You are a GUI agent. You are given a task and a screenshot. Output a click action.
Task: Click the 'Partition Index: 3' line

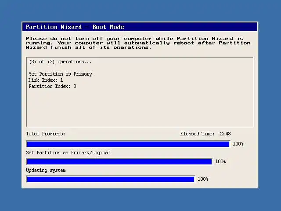[x=53, y=86]
